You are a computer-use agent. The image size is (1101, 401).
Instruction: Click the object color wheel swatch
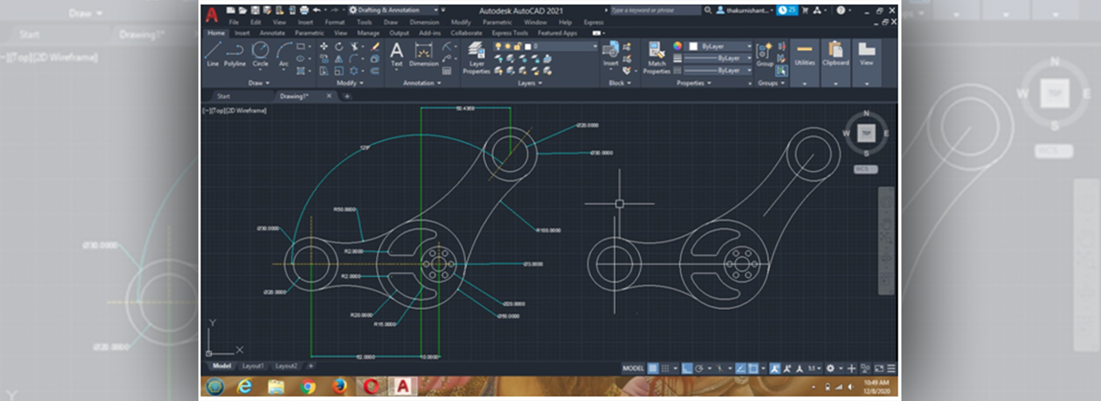point(677,46)
